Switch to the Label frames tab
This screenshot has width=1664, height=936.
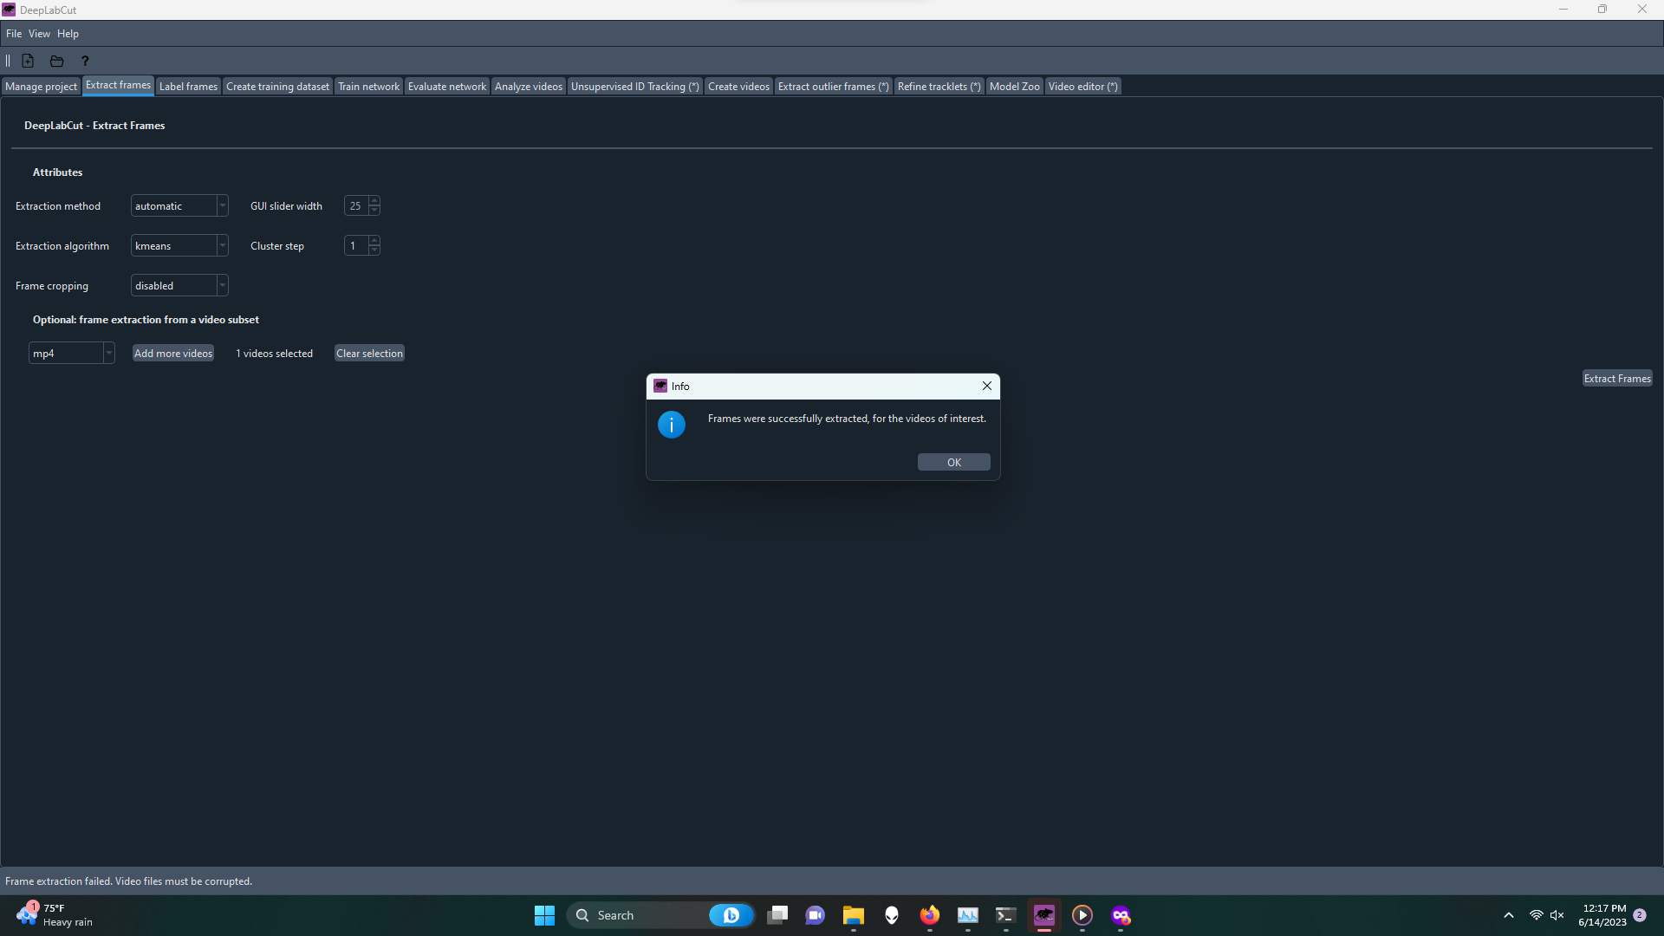188,86
